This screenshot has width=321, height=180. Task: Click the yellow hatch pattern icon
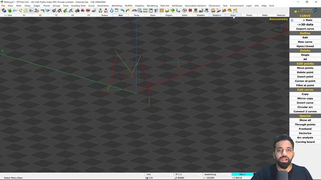pyautogui.click(x=162, y=10)
